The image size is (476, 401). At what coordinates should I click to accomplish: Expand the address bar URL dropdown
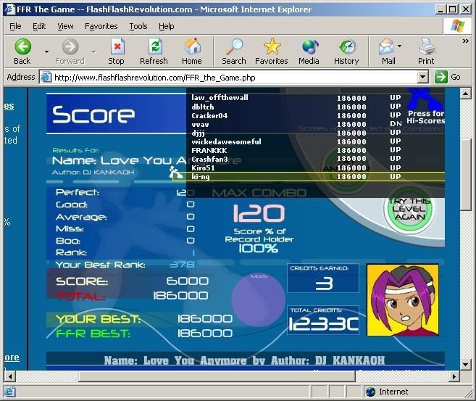tap(423, 77)
